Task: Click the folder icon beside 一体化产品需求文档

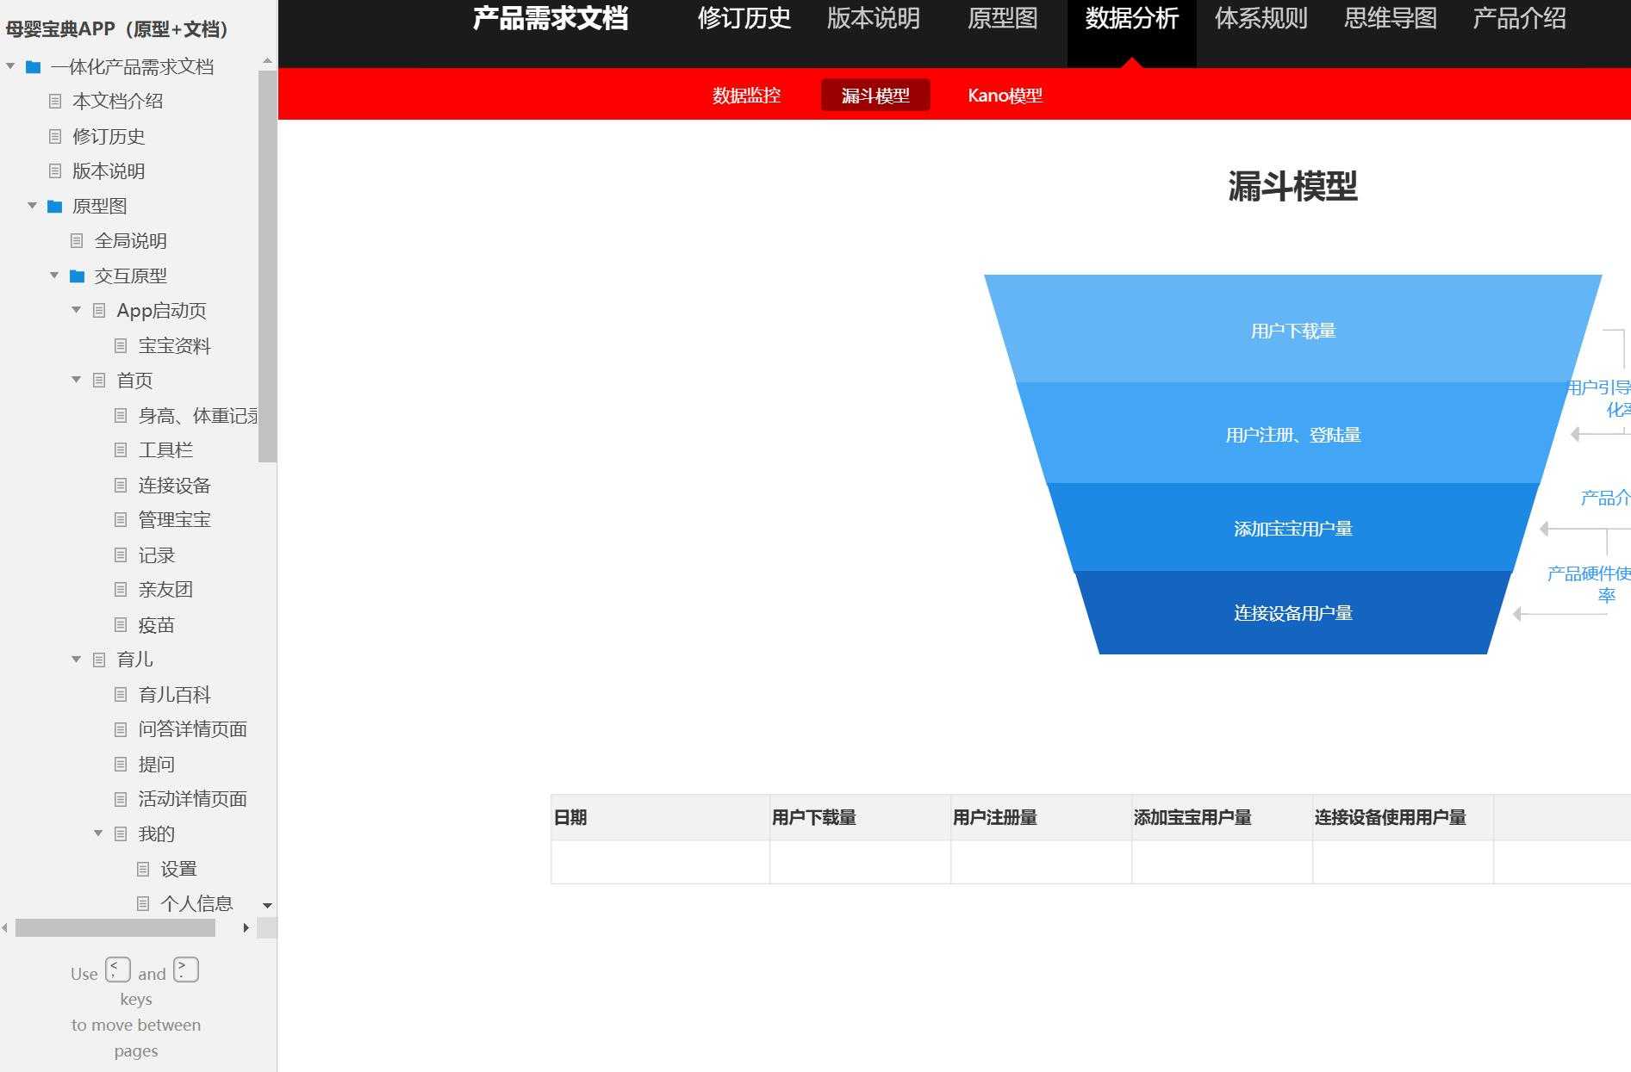Action: tap(32, 67)
